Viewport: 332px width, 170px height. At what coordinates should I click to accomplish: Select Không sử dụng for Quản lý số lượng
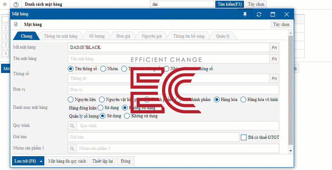pyautogui.click(x=127, y=116)
